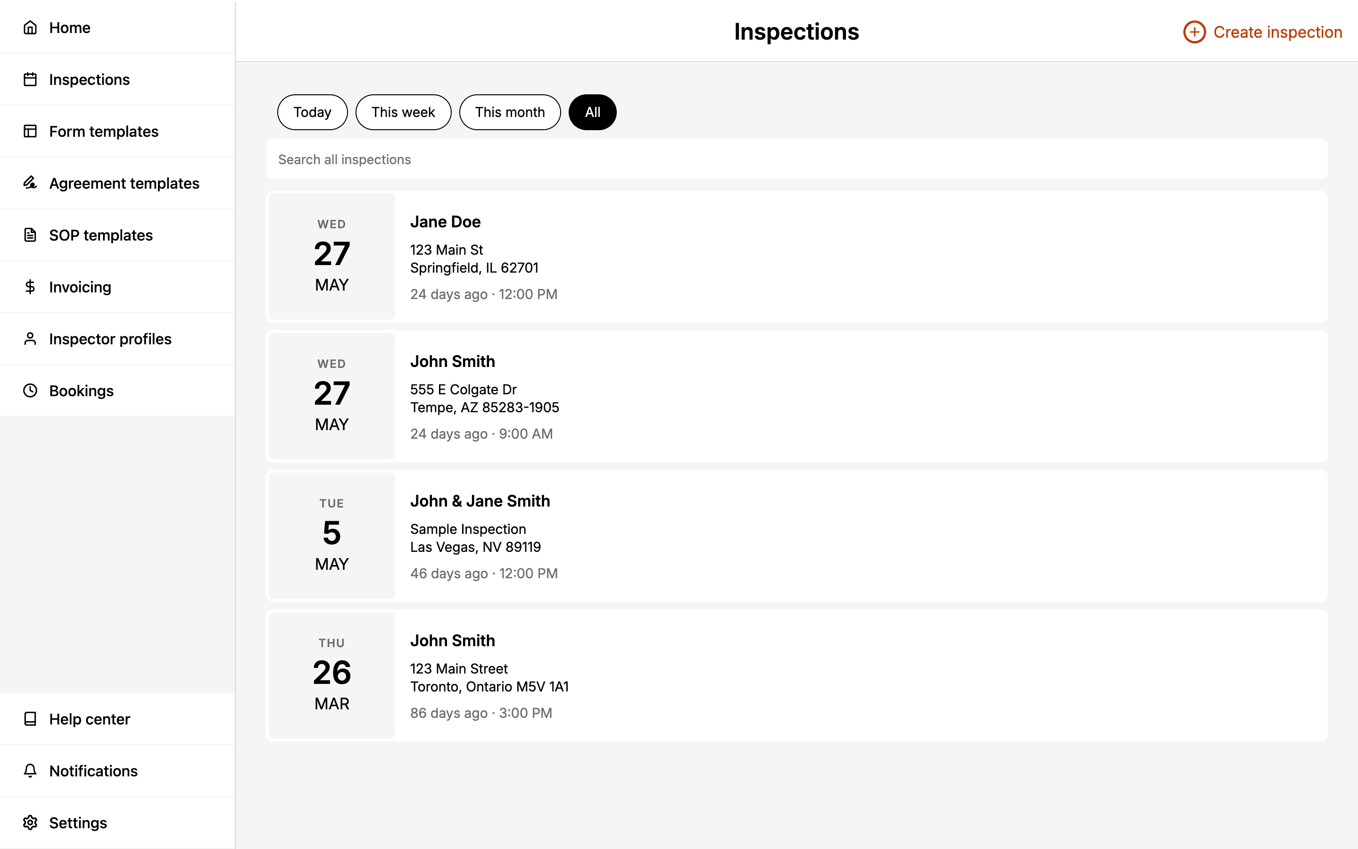Filter inspections by Today
The height and width of the screenshot is (849, 1358).
pyautogui.click(x=313, y=112)
